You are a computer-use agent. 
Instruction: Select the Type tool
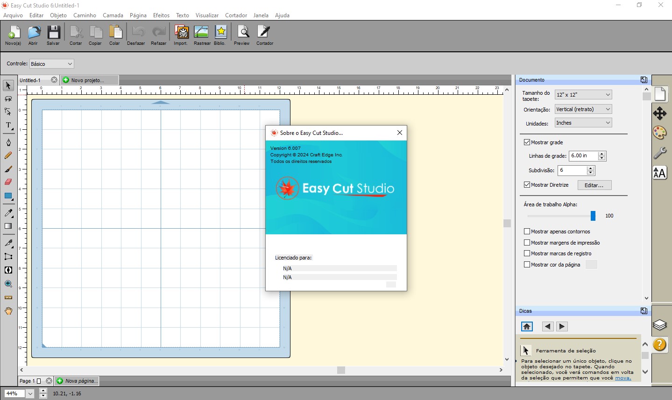pyautogui.click(x=8, y=126)
